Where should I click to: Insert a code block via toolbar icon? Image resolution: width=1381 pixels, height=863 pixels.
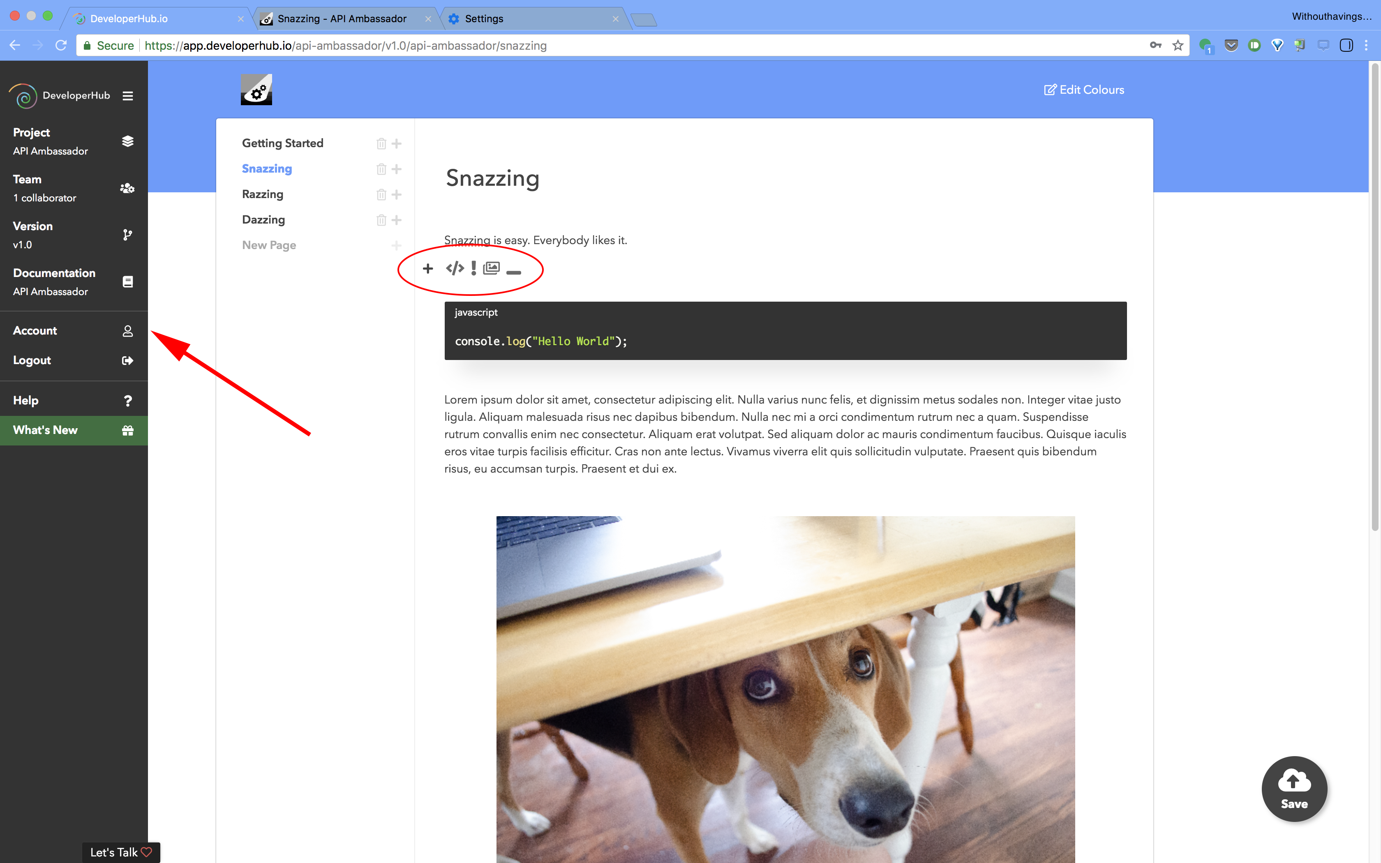[x=455, y=268]
